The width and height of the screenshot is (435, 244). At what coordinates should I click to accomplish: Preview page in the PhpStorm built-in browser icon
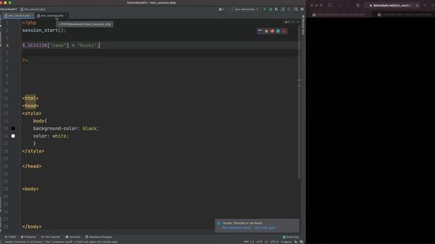pos(260,31)
